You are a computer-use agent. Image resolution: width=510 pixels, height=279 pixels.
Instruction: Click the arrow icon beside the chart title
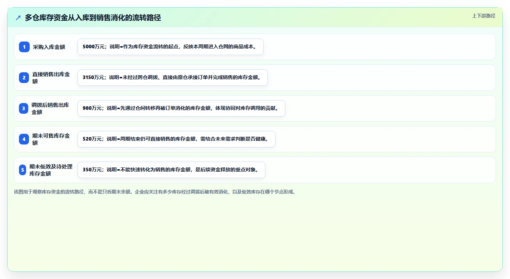tap(18, 18)
